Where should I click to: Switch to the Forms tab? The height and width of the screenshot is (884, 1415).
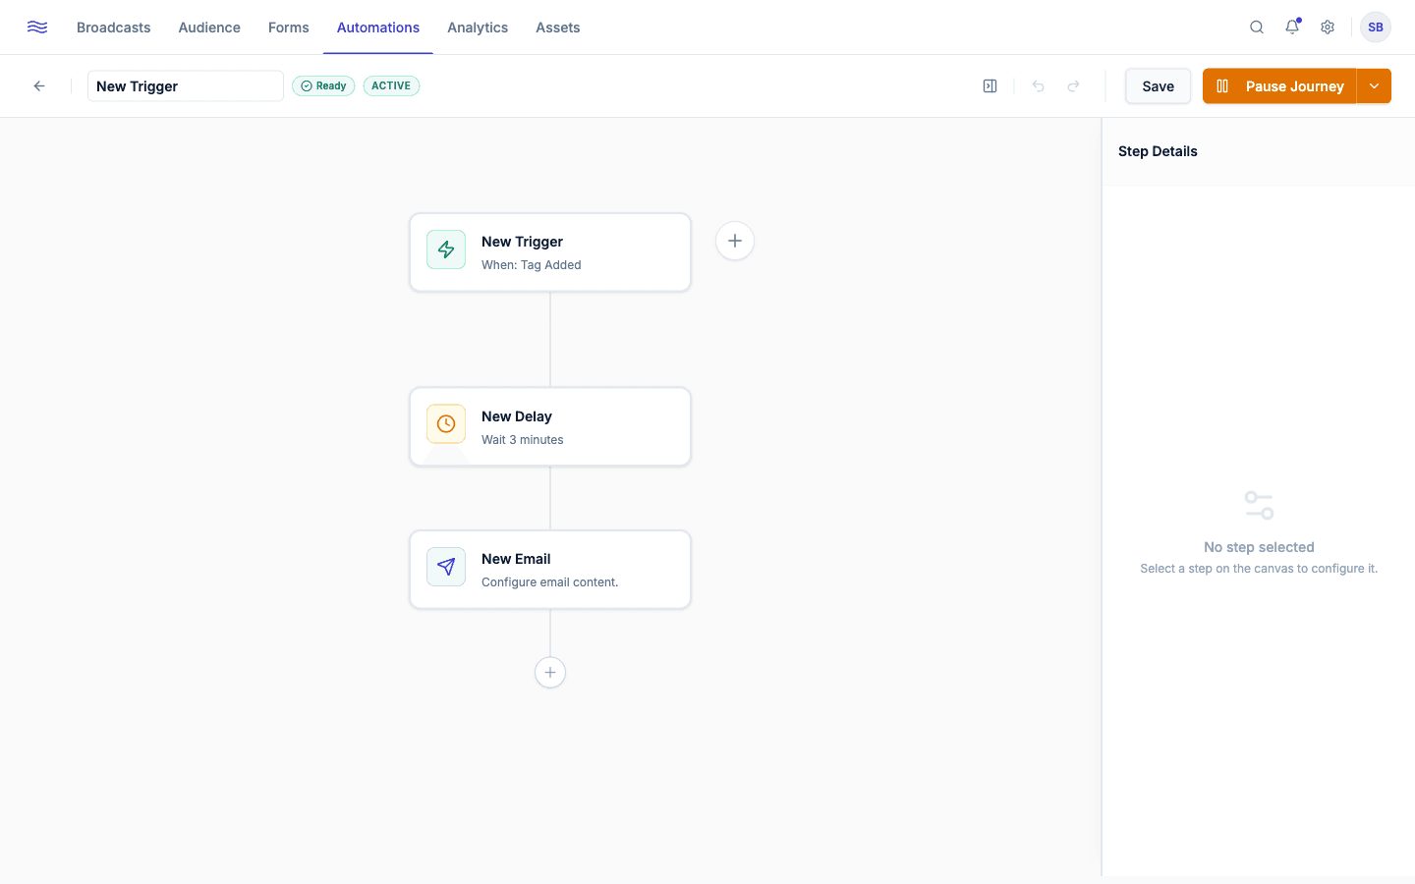tap(289, 28)
